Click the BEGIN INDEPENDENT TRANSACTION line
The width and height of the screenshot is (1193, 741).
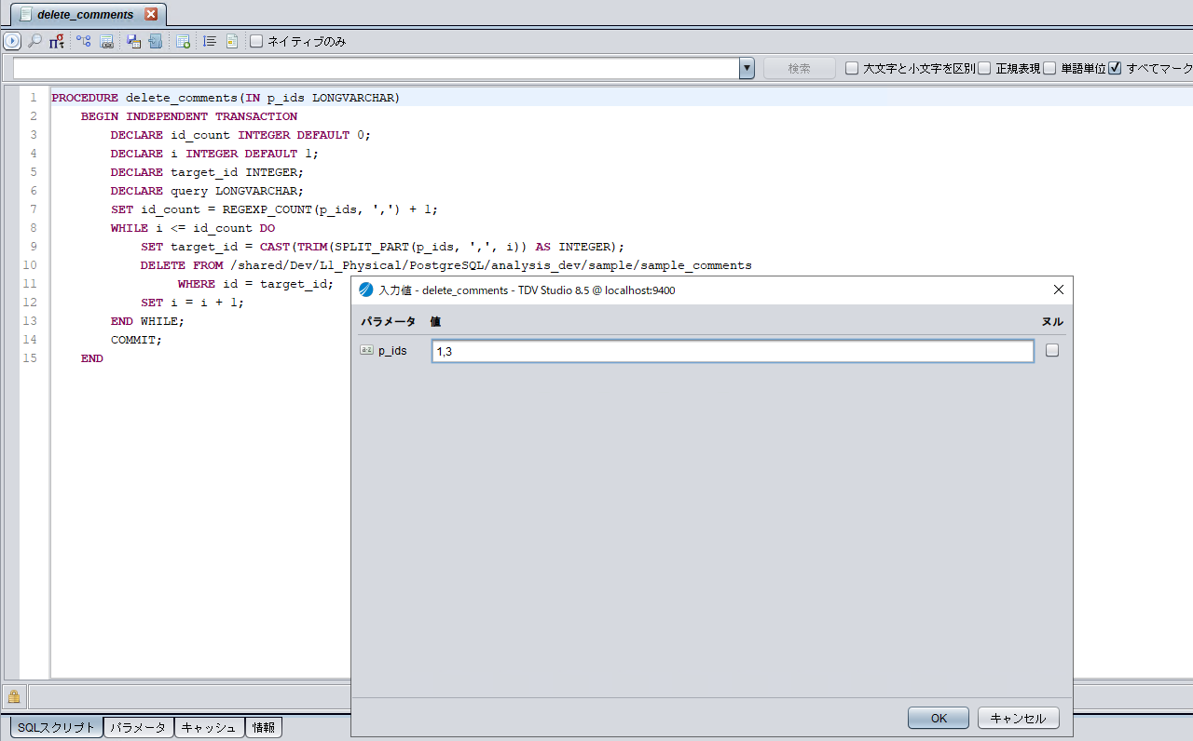coord(189,116)
